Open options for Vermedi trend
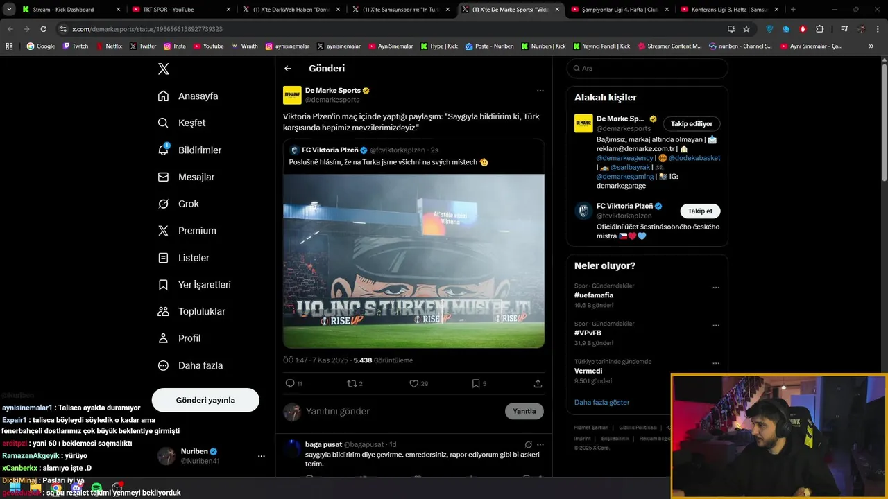 click(716, 363)
